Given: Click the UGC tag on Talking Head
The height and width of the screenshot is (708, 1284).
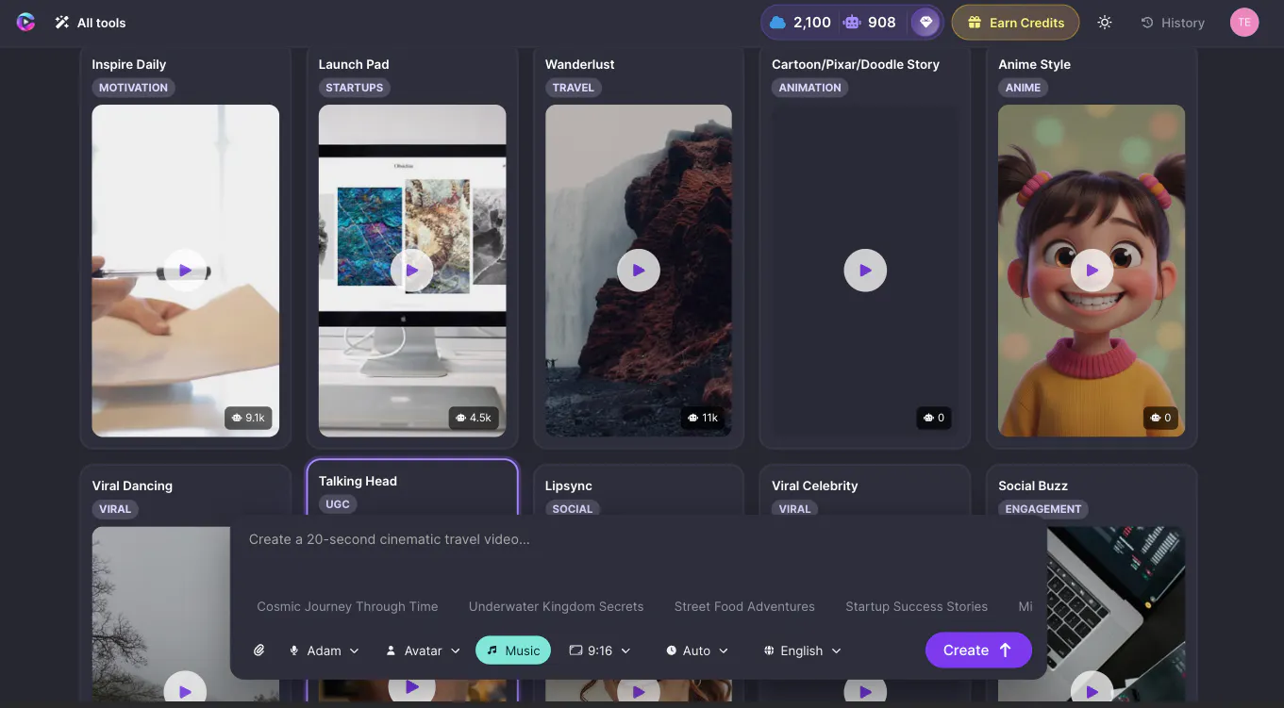Looking at the screenshot, I should [338, 504].
